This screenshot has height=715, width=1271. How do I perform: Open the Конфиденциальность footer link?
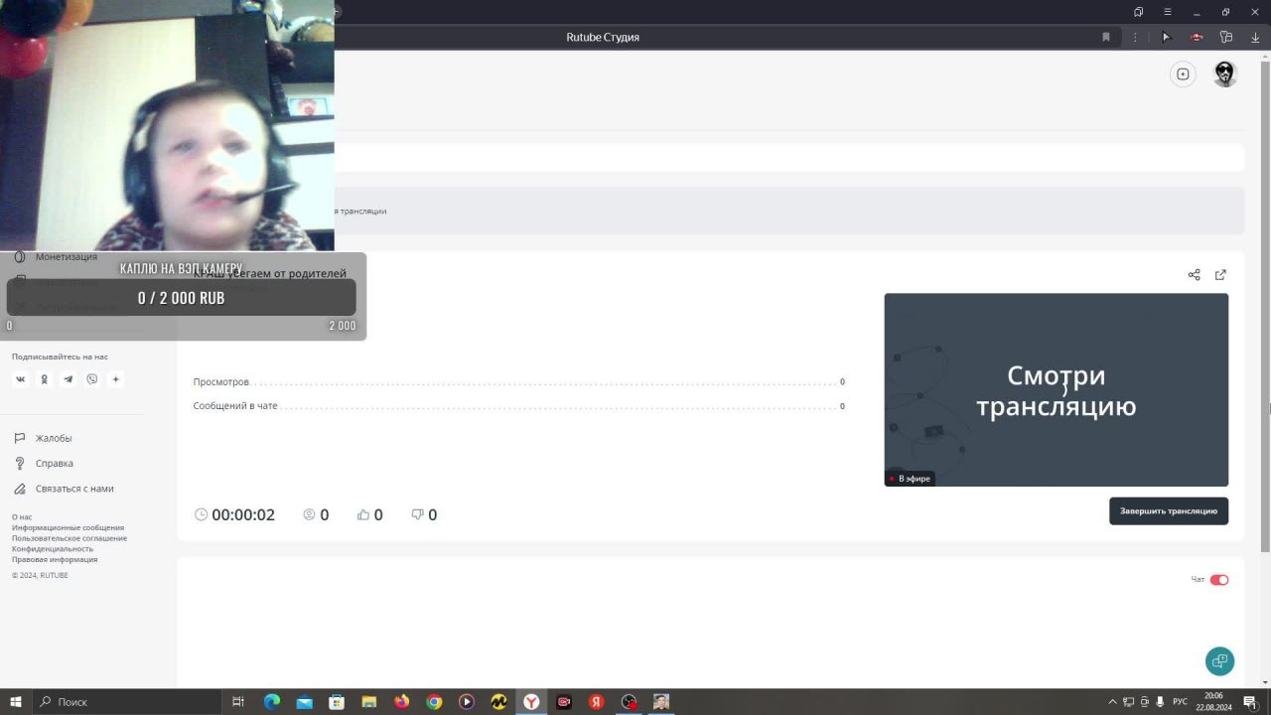click(x=53, y=549)
